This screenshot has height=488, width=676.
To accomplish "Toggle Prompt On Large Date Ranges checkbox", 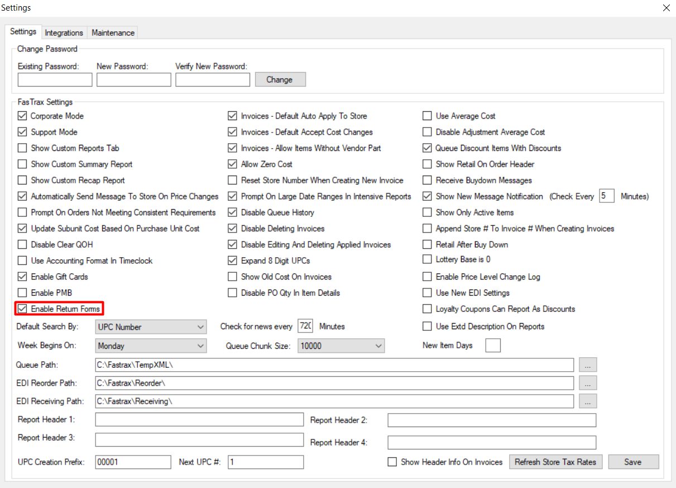I will coord(233,196).
